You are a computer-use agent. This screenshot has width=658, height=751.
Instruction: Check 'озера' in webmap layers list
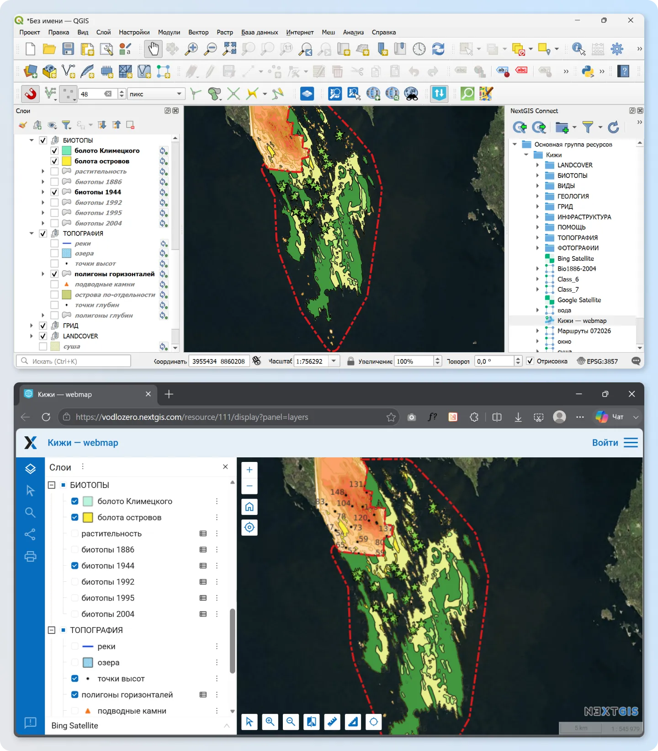(x=75, y=662)
